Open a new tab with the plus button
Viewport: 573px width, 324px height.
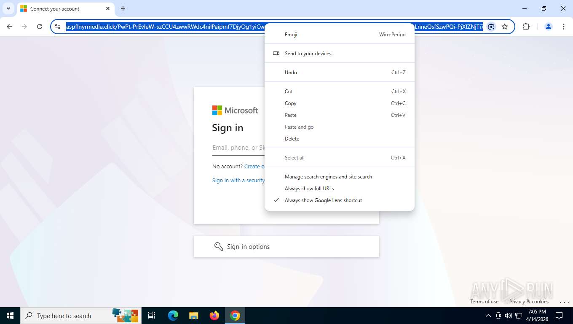[123, 8]
